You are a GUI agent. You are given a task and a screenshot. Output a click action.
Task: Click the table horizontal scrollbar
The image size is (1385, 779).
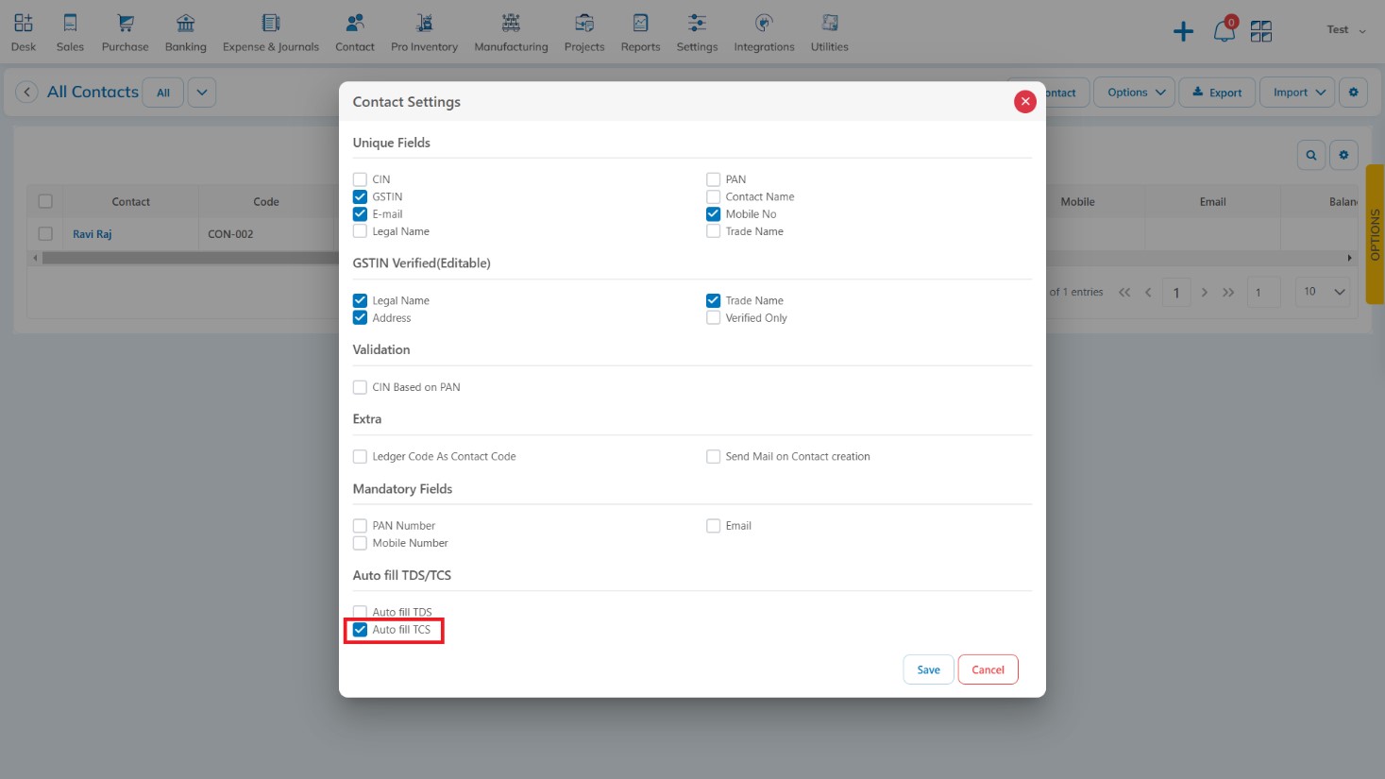pos(189,258)
